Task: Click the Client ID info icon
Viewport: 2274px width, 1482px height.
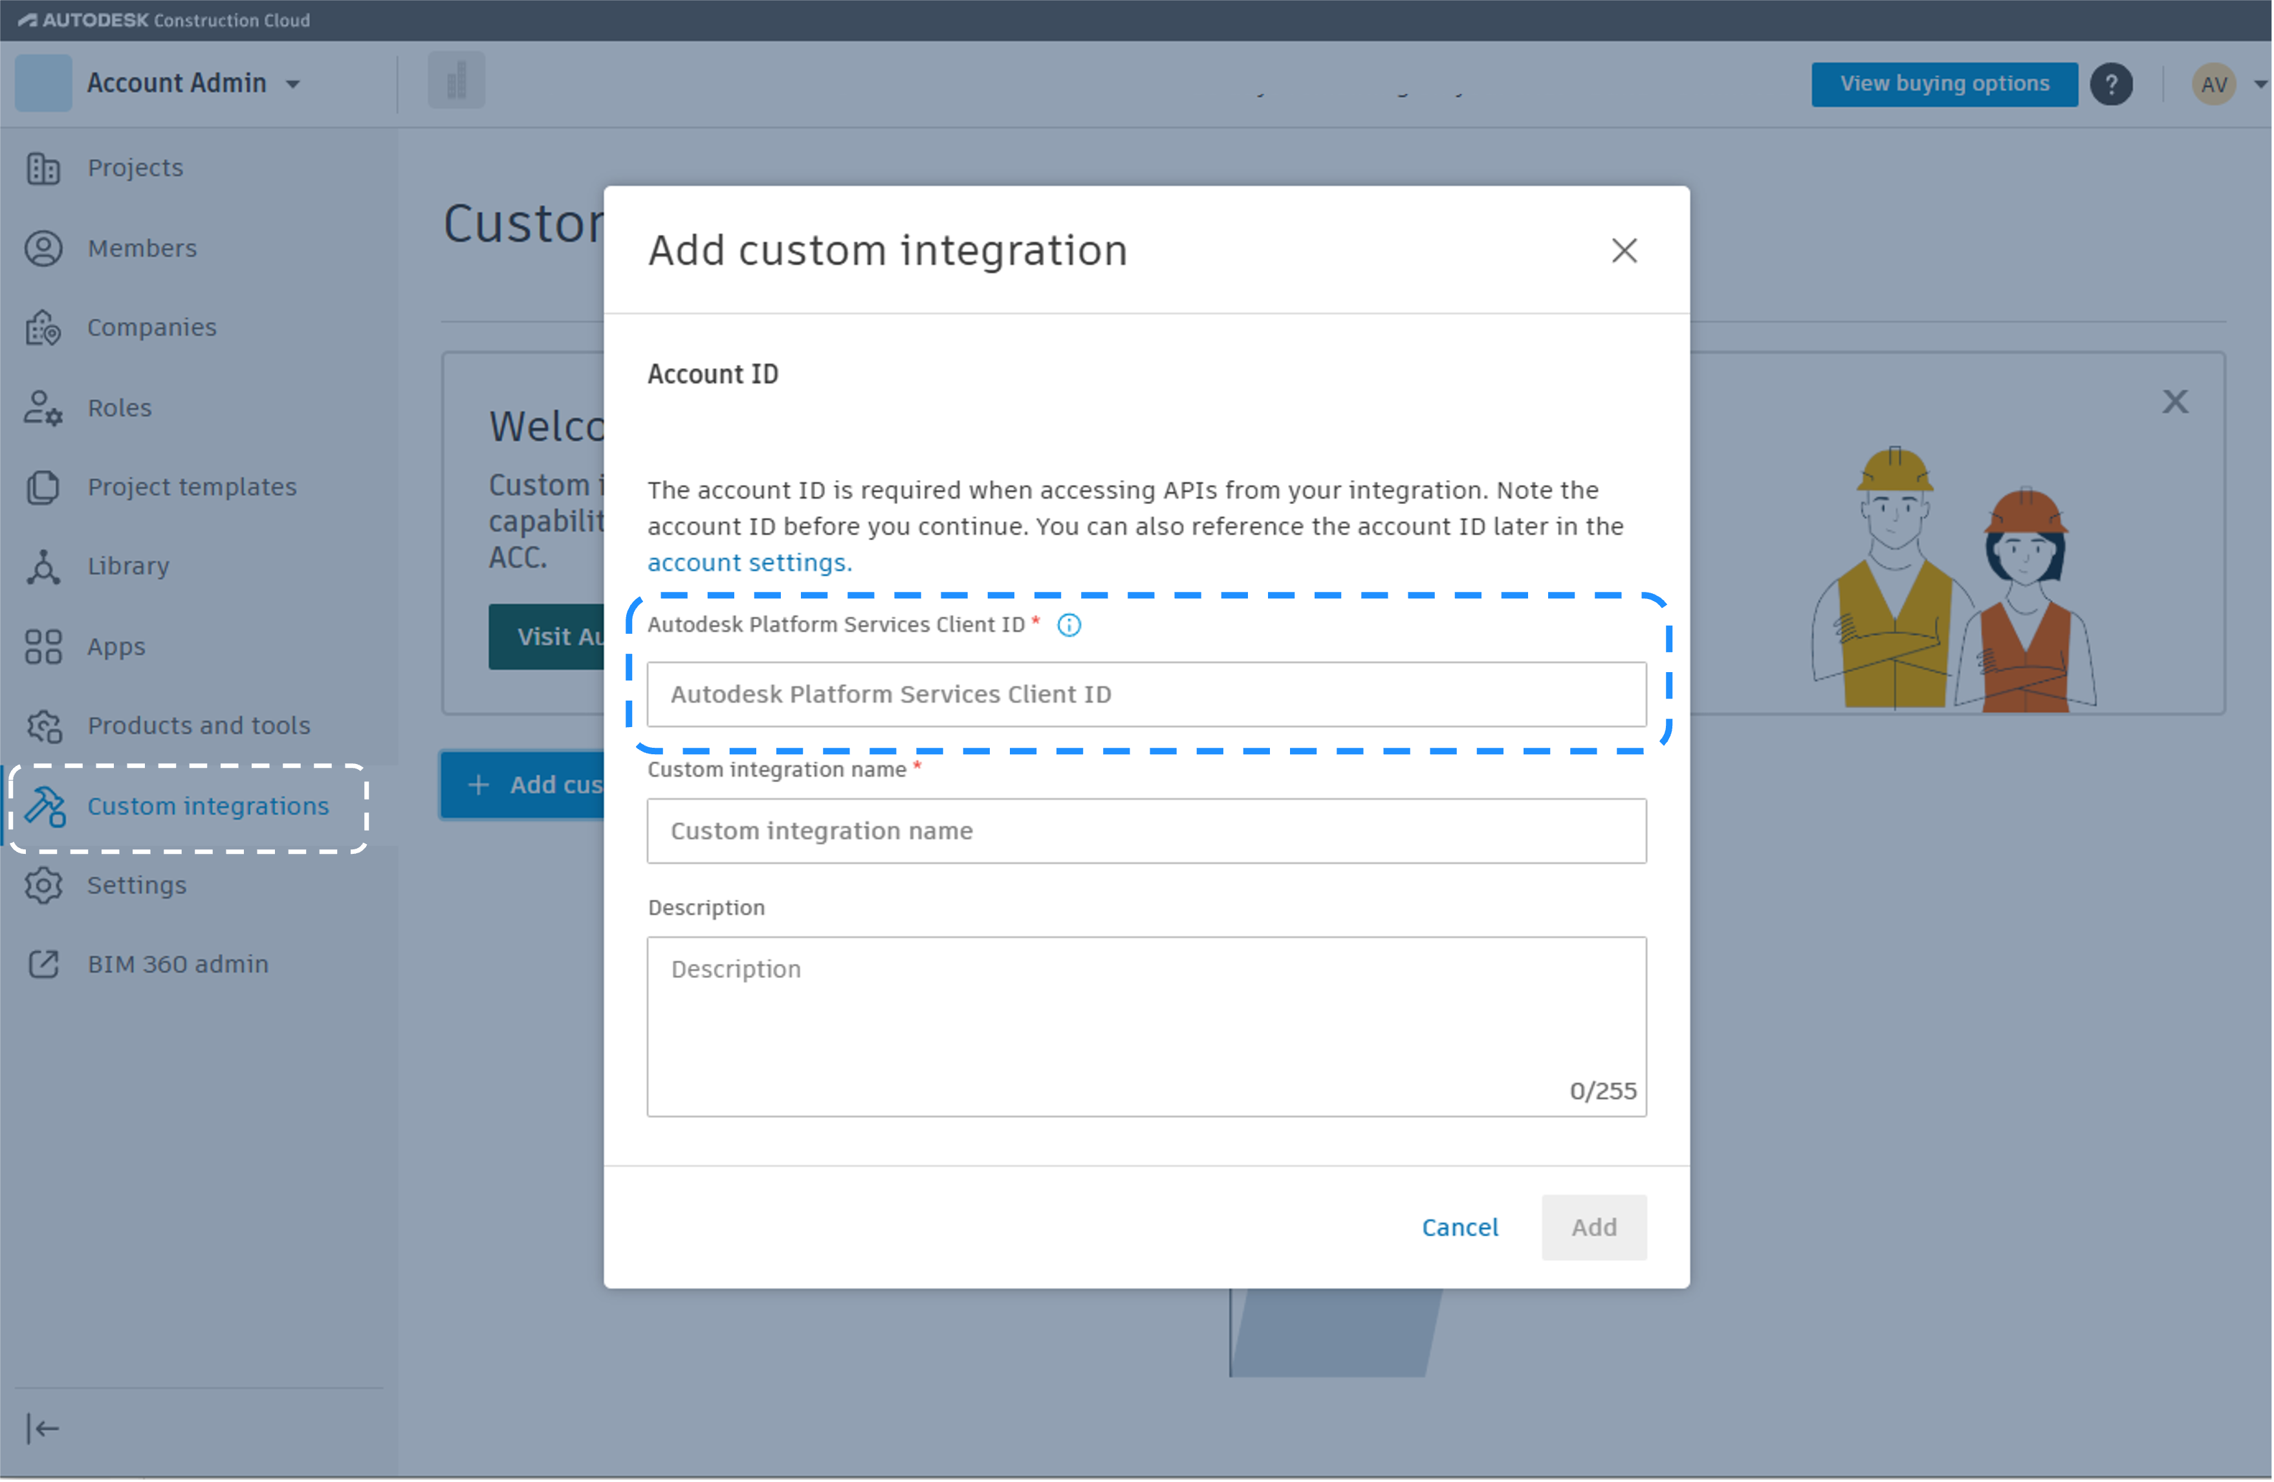Action: [1068, 626]
